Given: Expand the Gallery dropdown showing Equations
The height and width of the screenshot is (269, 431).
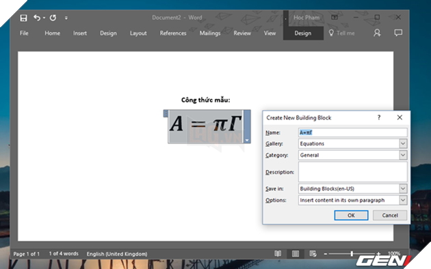Looking at the screenshot, I should click(x=403, y=143).
